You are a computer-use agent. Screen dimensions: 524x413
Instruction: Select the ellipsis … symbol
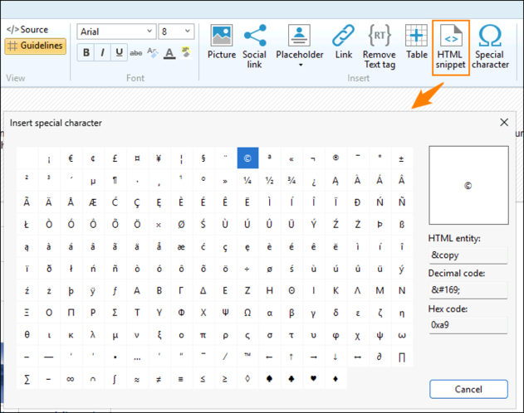137,357
